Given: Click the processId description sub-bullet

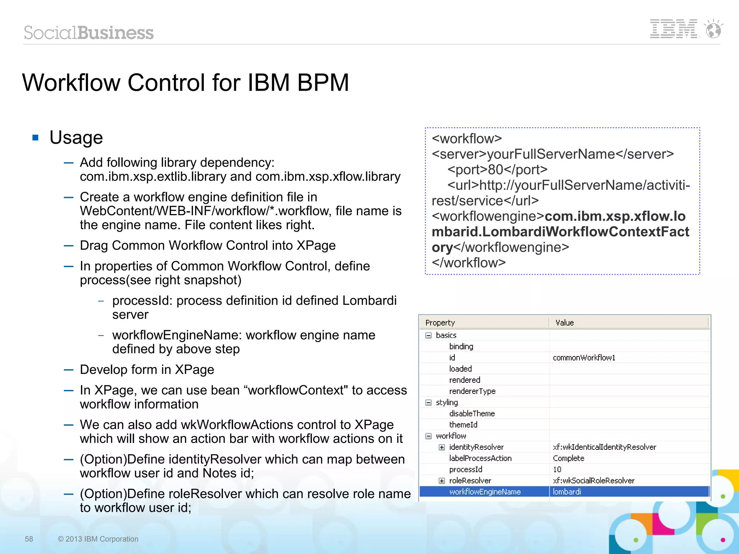Looking at the screenshot, I should (x=254, y=307).
